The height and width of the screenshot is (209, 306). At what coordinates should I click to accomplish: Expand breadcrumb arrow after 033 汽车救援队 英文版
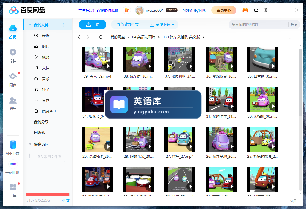pyautogui.click(x=203, y=37)
